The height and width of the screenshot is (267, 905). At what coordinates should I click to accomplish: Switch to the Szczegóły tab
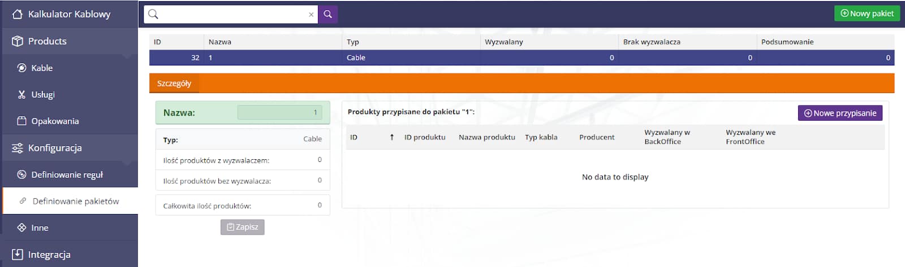tap(174, 84)
